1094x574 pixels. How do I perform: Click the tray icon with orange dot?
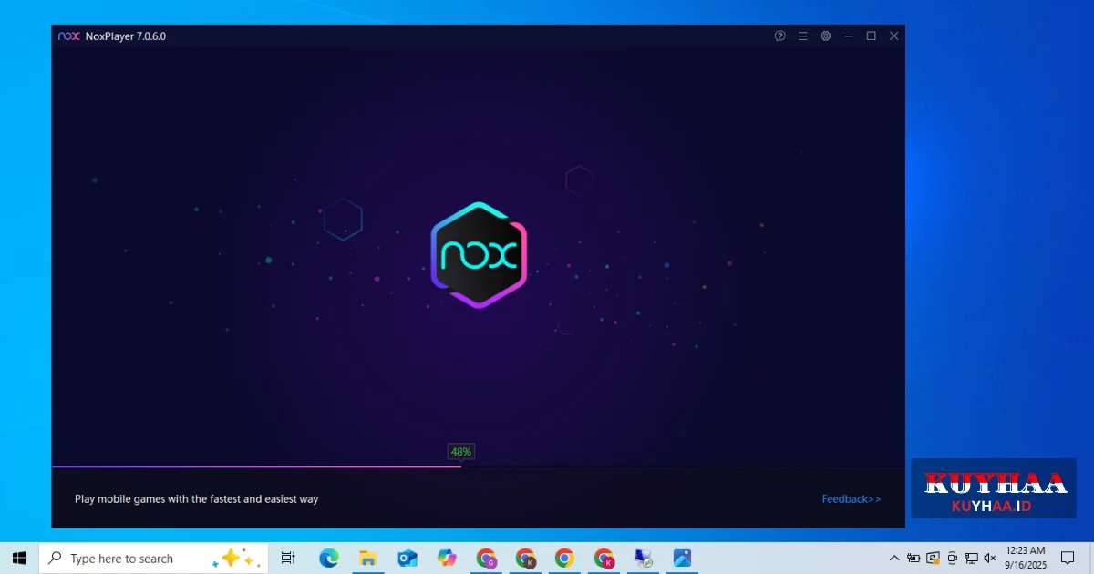933,558
